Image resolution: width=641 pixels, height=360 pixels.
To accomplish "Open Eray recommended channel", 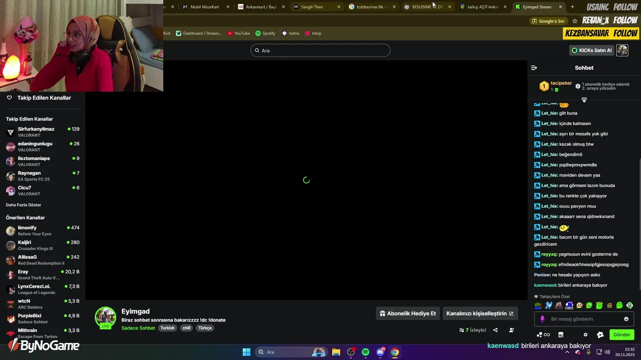I will click(43, 274).
